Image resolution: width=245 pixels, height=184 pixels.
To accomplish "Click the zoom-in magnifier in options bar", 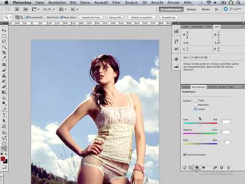I will [17, 17].
